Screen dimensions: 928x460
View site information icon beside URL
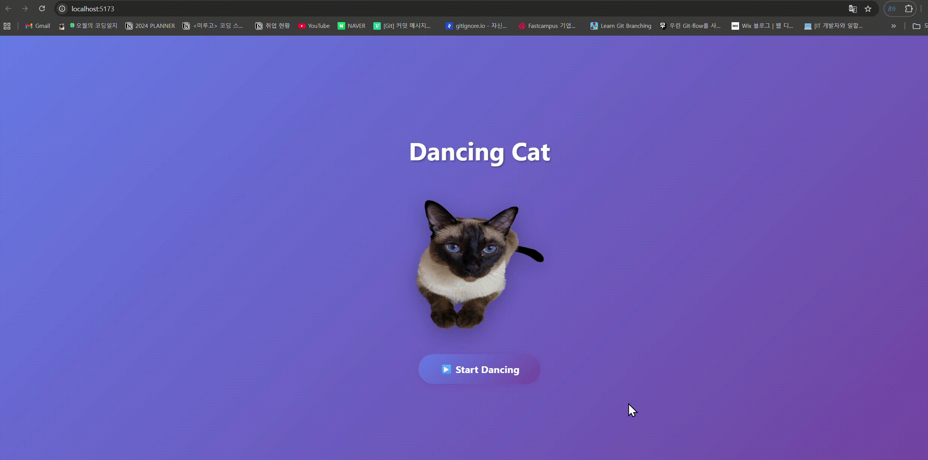click(62, 9)
